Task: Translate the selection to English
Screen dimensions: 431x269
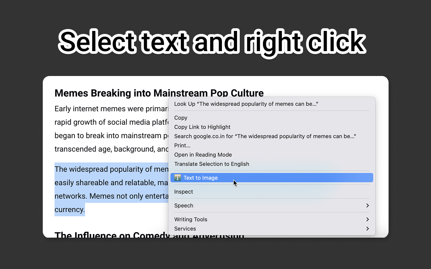Action: click(211, 164)
